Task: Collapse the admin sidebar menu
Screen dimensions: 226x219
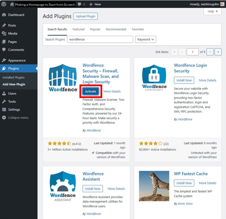Action: (18, 118)
